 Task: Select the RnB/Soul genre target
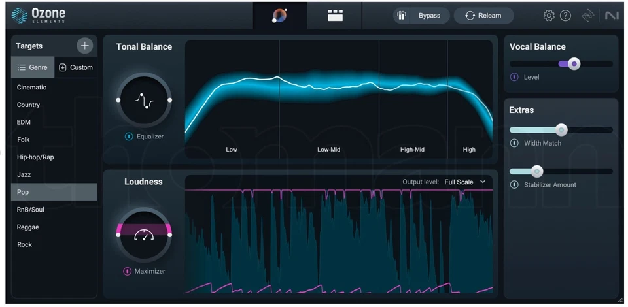[x=54, y=210]
